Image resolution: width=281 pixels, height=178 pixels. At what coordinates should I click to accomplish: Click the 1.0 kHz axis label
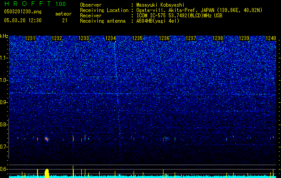(x=4, y=80)
